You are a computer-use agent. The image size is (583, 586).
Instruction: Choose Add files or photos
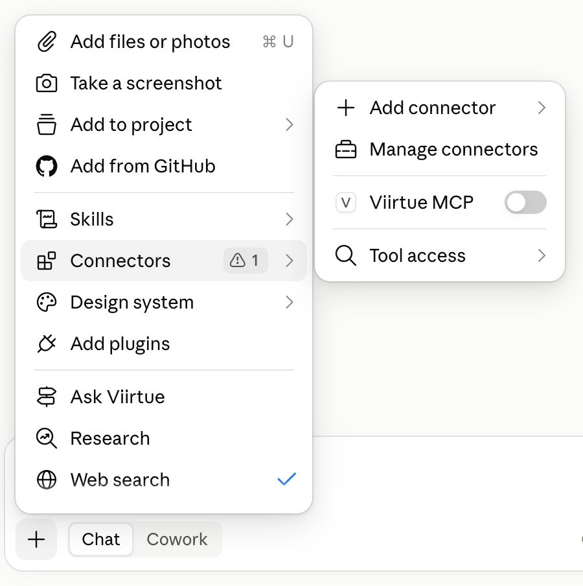click(x=164, y=41)
